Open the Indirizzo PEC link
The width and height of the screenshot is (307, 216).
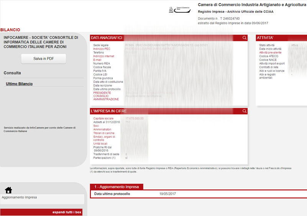coord(102,49)
